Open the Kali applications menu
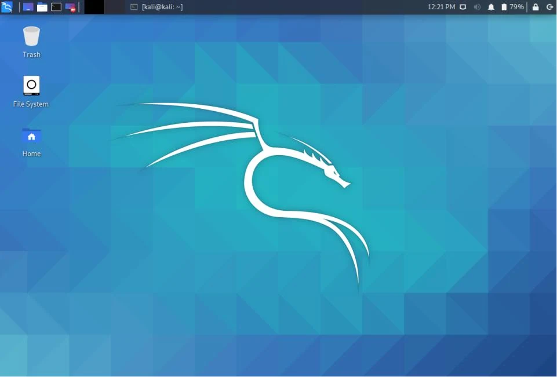The width and height of the screenshot is (557, 377). [7, 7]
